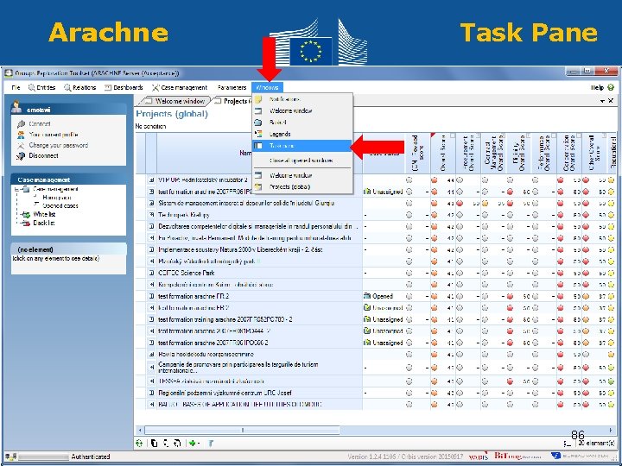Open the Parameters menu
The image size is (622, 466).
click(232, 87)
